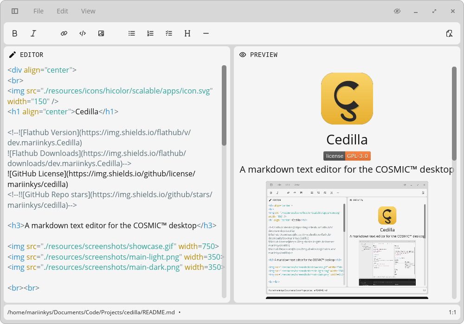This screenshot has width=464, height=324.
Task: Toggle the sidebar panel icon
Action: [15, 11]
